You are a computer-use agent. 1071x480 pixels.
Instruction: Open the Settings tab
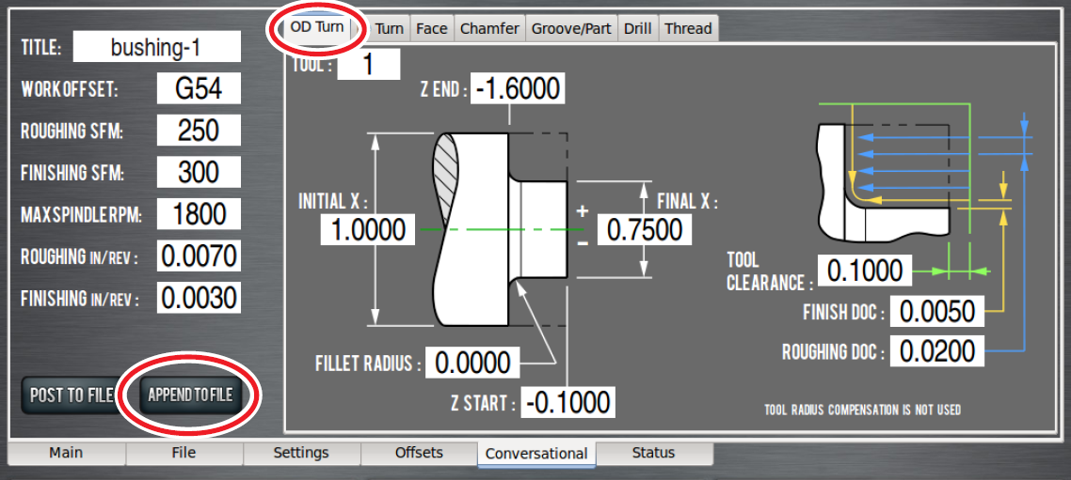301,453
